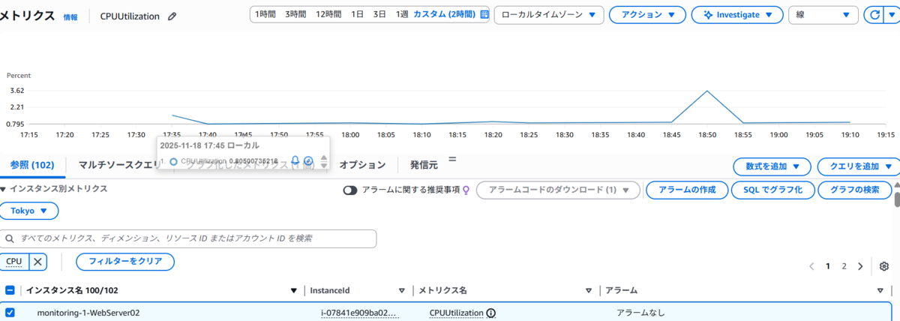Image resolution: width=900 pixels, height=321 pixels.
Task: Click フィルターをクリア button
Action: 125,262
